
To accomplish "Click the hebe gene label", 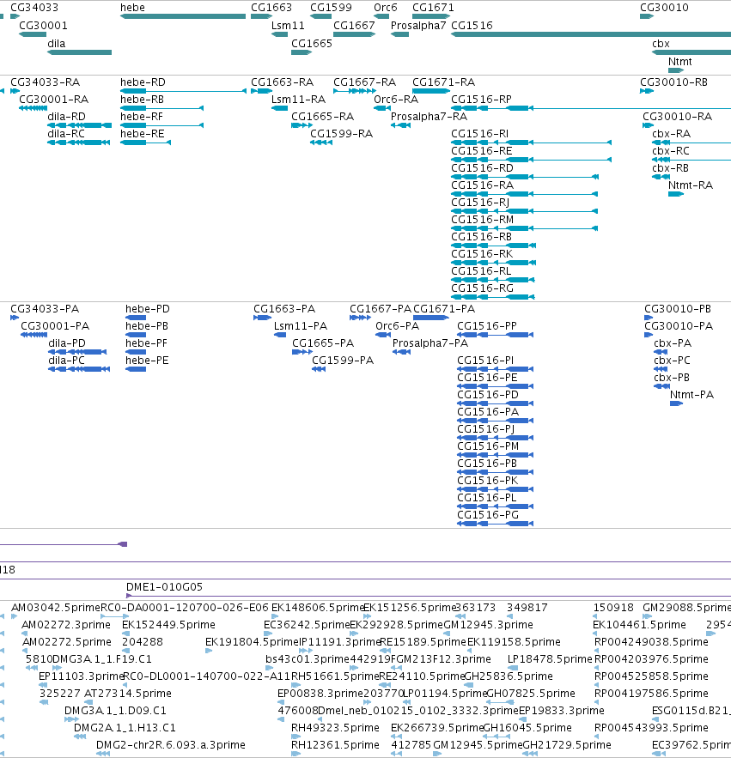I will click(x=132, y=8).
